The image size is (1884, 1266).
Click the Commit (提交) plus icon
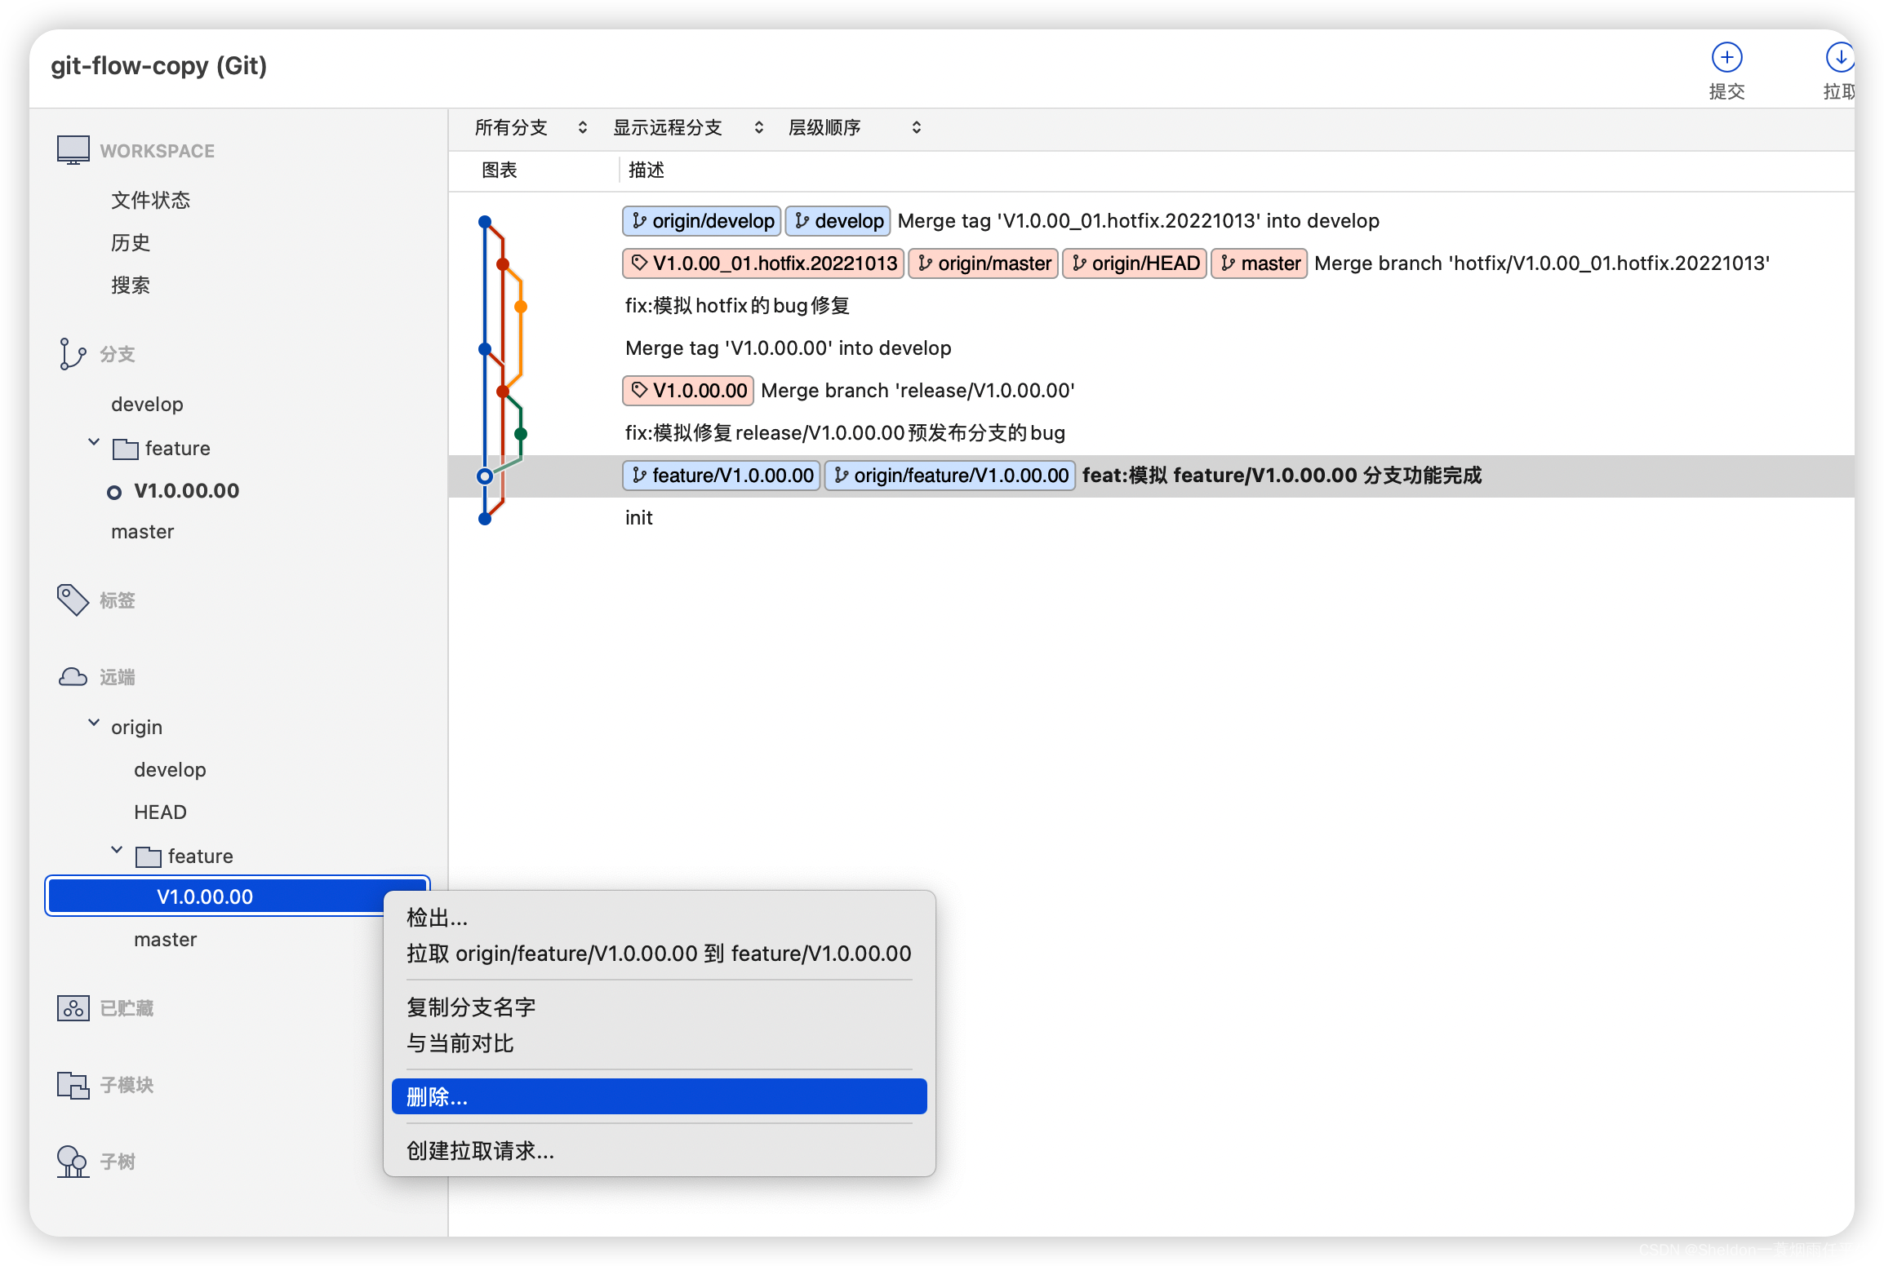pos(1726,57)
